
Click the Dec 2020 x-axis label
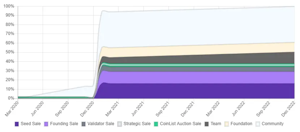pyautogui.click(x=87, y=109)
